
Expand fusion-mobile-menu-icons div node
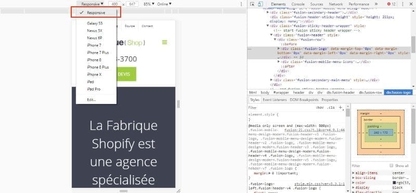coord(279,62)
